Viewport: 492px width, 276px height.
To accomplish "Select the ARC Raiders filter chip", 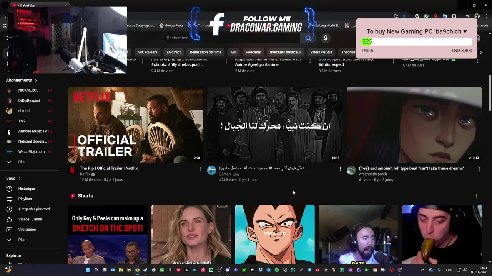I will point(147,52).
